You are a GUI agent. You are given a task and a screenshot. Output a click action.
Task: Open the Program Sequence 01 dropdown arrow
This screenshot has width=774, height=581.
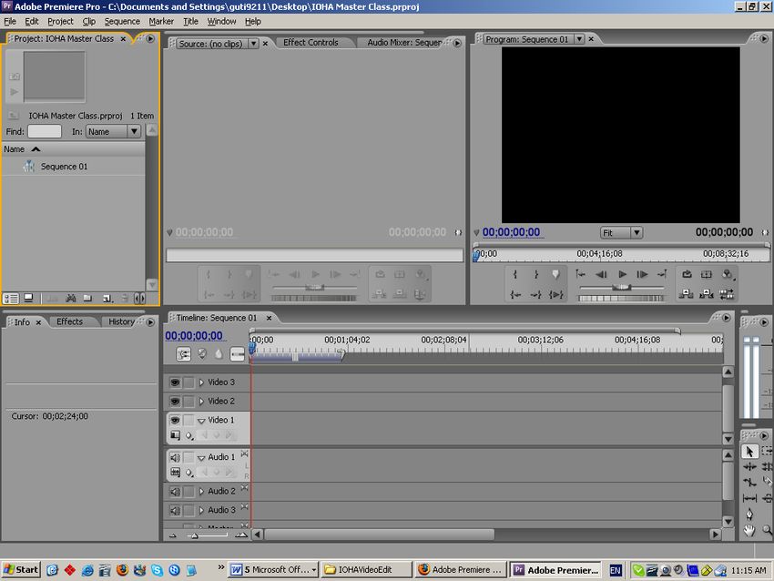(x=579, y=39)
